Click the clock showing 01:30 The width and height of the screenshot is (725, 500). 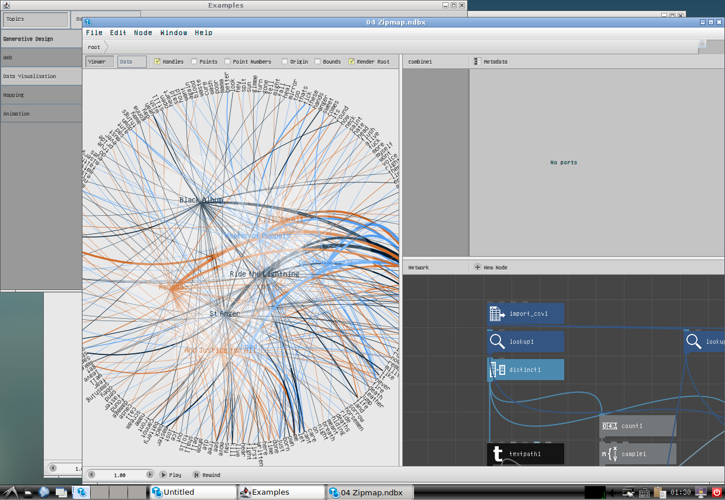coord(679,492)
